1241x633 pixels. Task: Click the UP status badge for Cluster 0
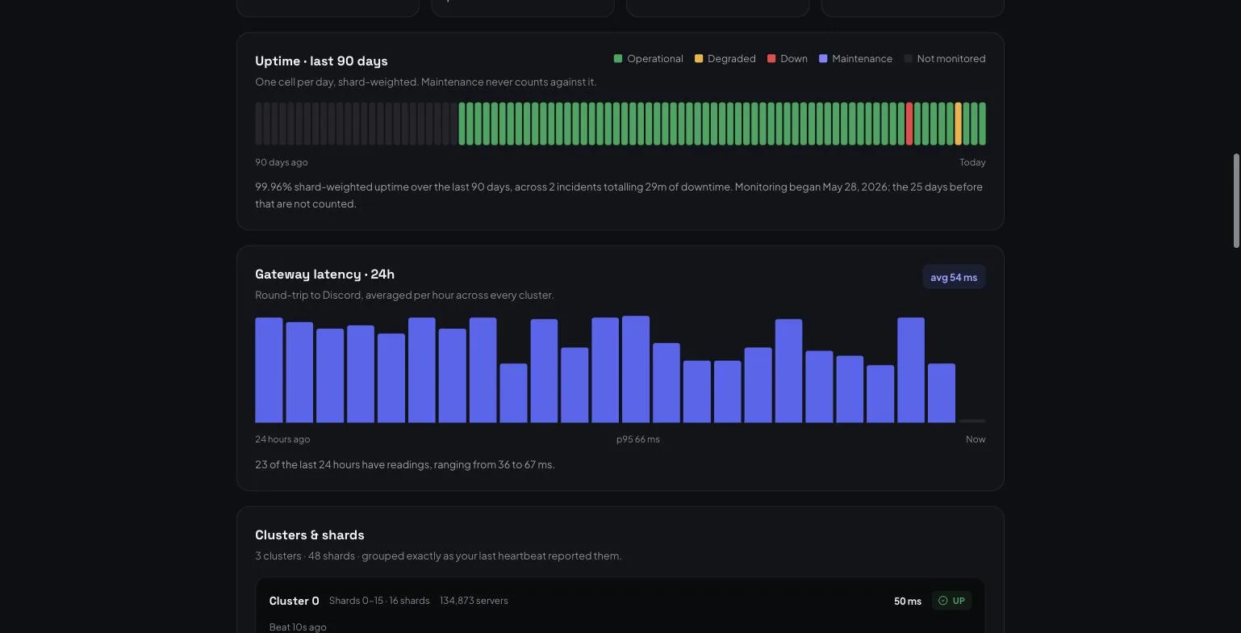pyautogui.click(x=952, y=601)
